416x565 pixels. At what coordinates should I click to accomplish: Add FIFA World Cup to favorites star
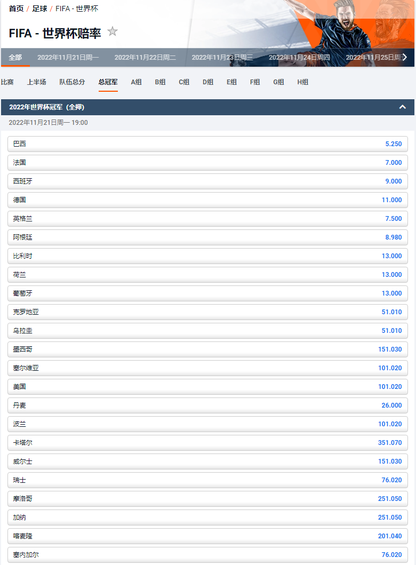[113, 31]
